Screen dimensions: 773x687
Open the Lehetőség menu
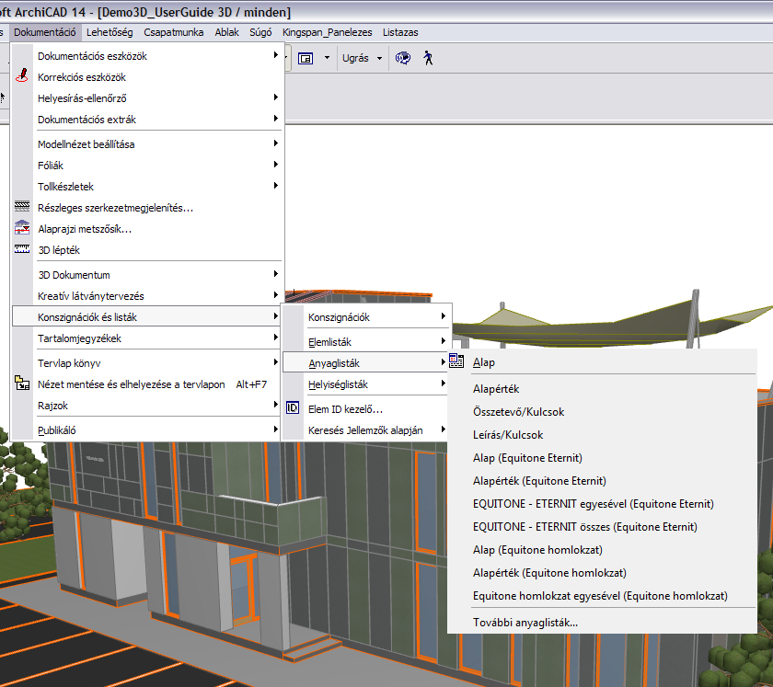click(110, 32)
